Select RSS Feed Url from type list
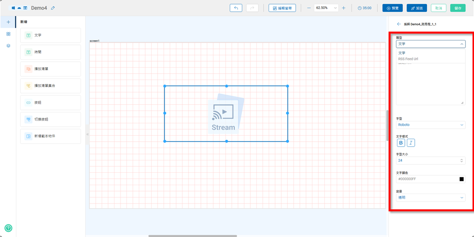This screenshot has width=474, height=237. coord(408,59)
